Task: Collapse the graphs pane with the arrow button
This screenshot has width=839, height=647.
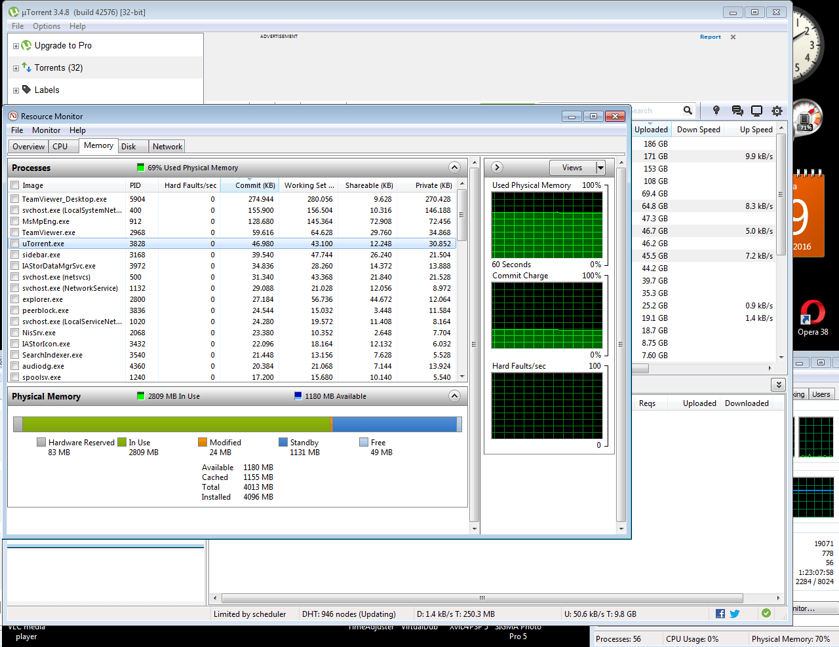Action: coord(496,167)
